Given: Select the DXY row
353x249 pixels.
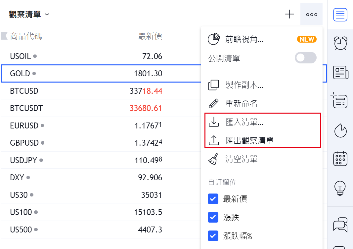Looking at the screenshot, I should [101, 178].
